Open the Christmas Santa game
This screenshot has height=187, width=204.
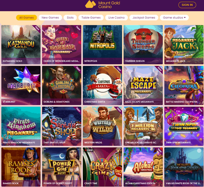(x=102, y=85)
